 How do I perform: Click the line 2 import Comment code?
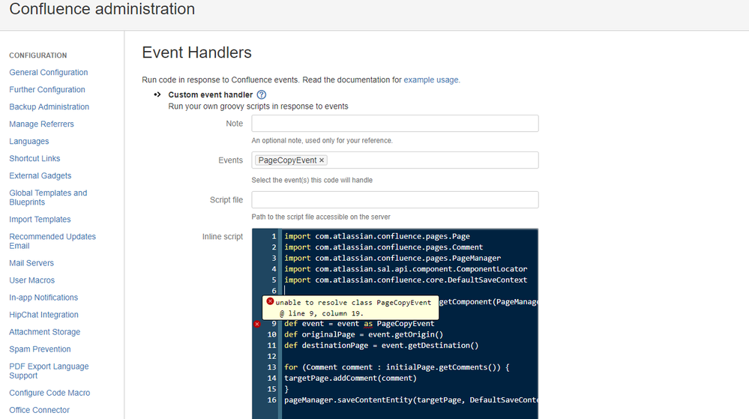(384, 247)
